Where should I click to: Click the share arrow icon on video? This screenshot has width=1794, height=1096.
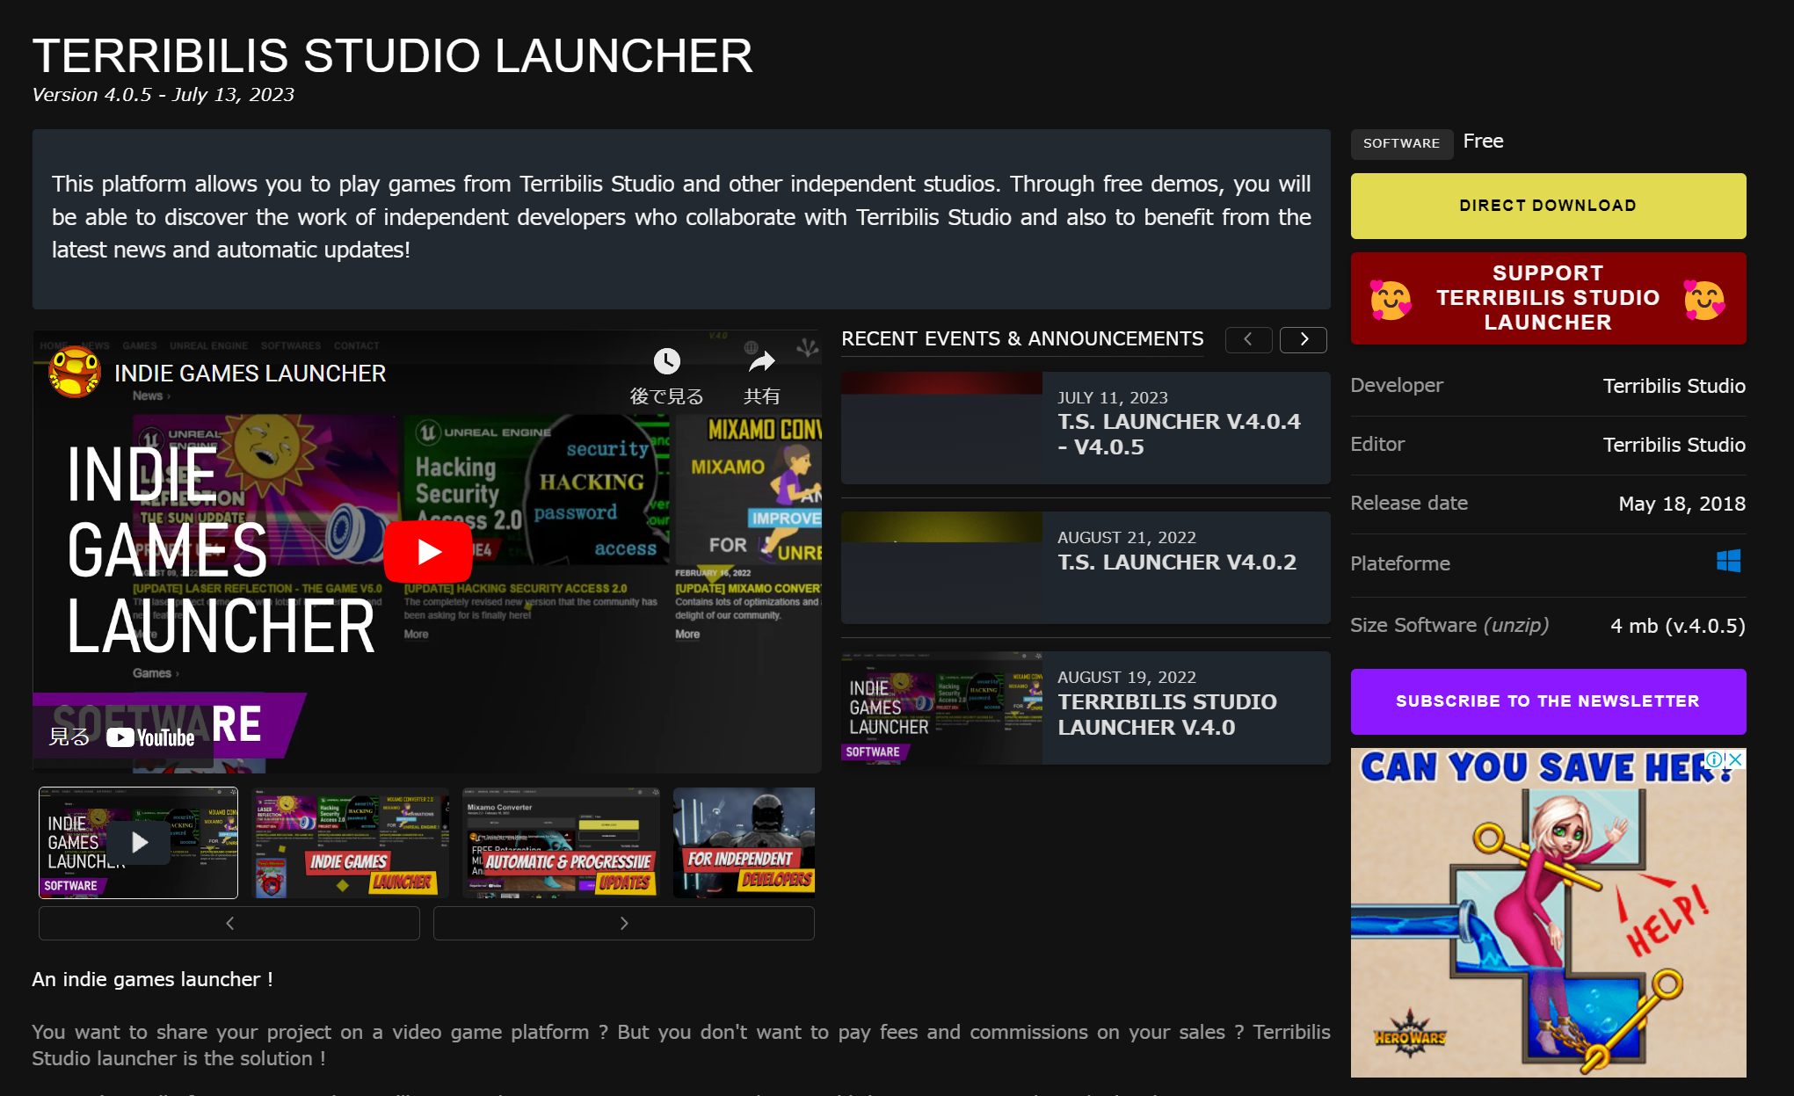tap(761, 361)
